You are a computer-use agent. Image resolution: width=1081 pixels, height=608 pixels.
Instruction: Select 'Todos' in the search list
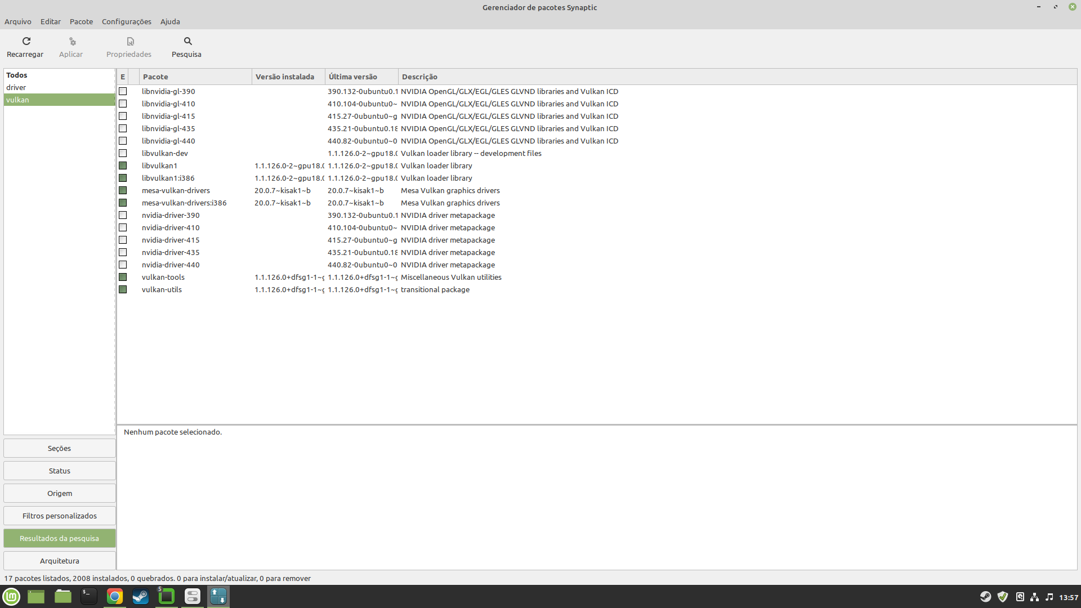(x=59, y=75)
